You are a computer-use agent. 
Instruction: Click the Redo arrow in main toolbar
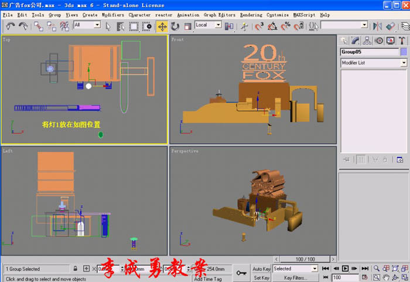(23, 26)
